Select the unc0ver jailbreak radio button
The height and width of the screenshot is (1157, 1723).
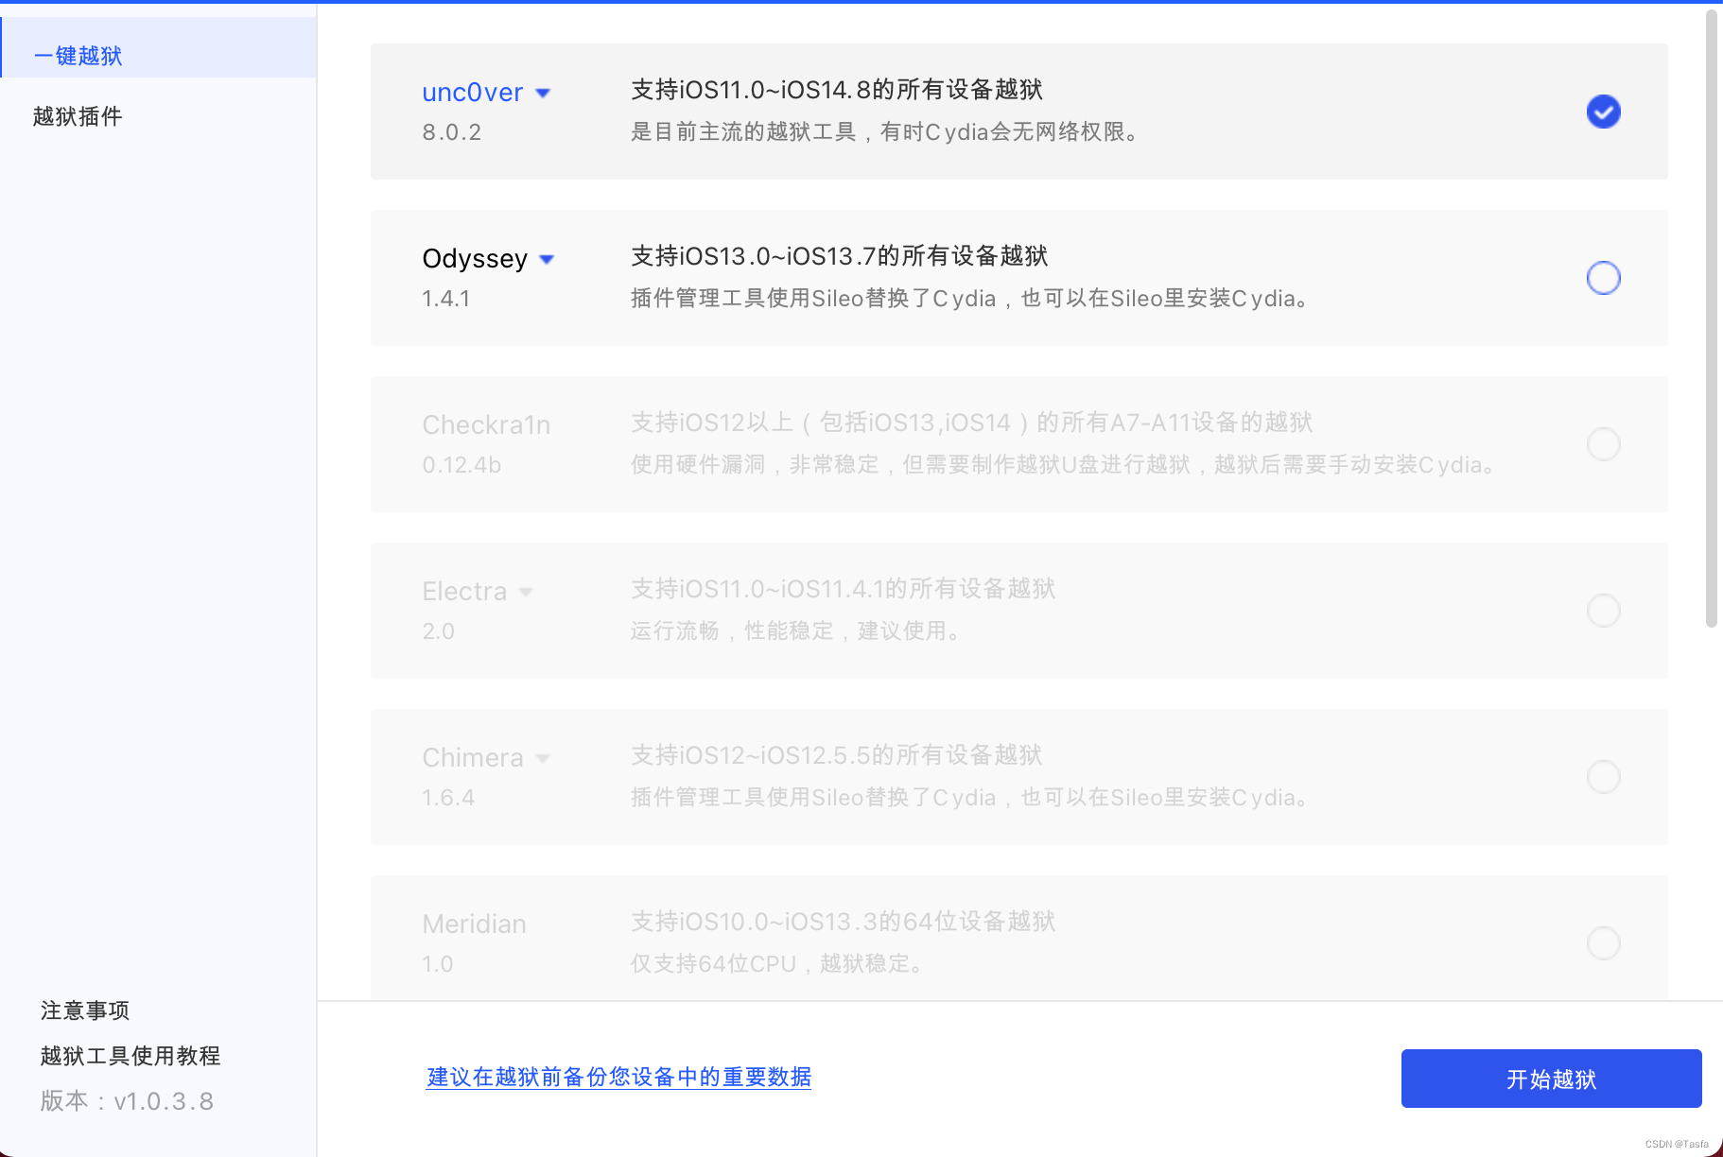click(x=1603, y=112)
